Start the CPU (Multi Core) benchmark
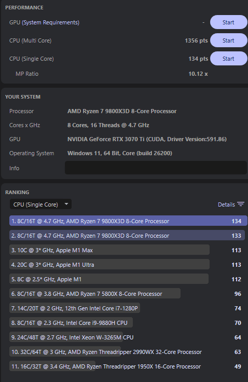248x382 pixels. tap(228, 40)
